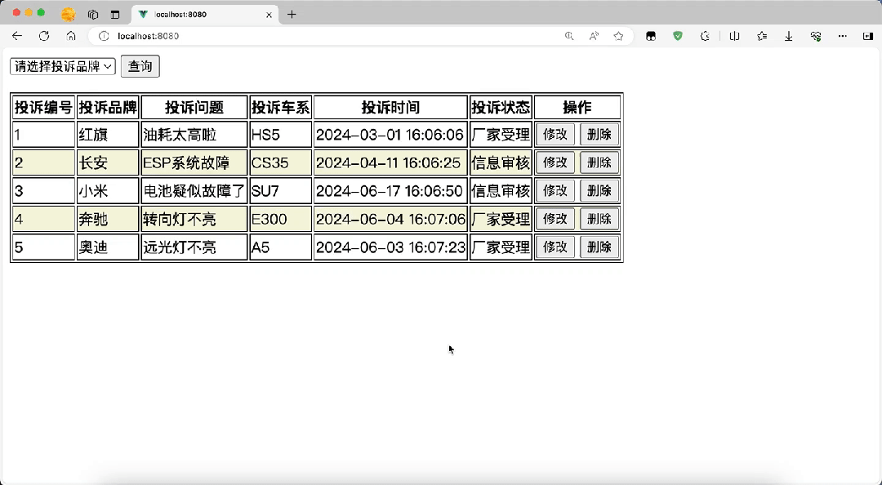Click the 投诉时间 column header
This screenshot has height=485, width=882.
[390, 107]
